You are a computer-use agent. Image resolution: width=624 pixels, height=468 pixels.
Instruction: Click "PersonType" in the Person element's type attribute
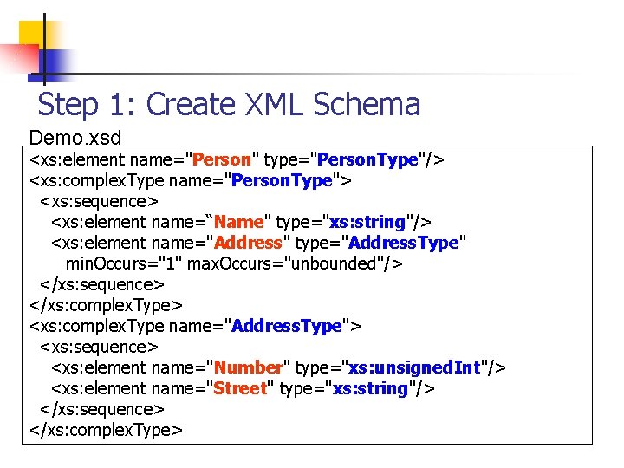point(367,159)
